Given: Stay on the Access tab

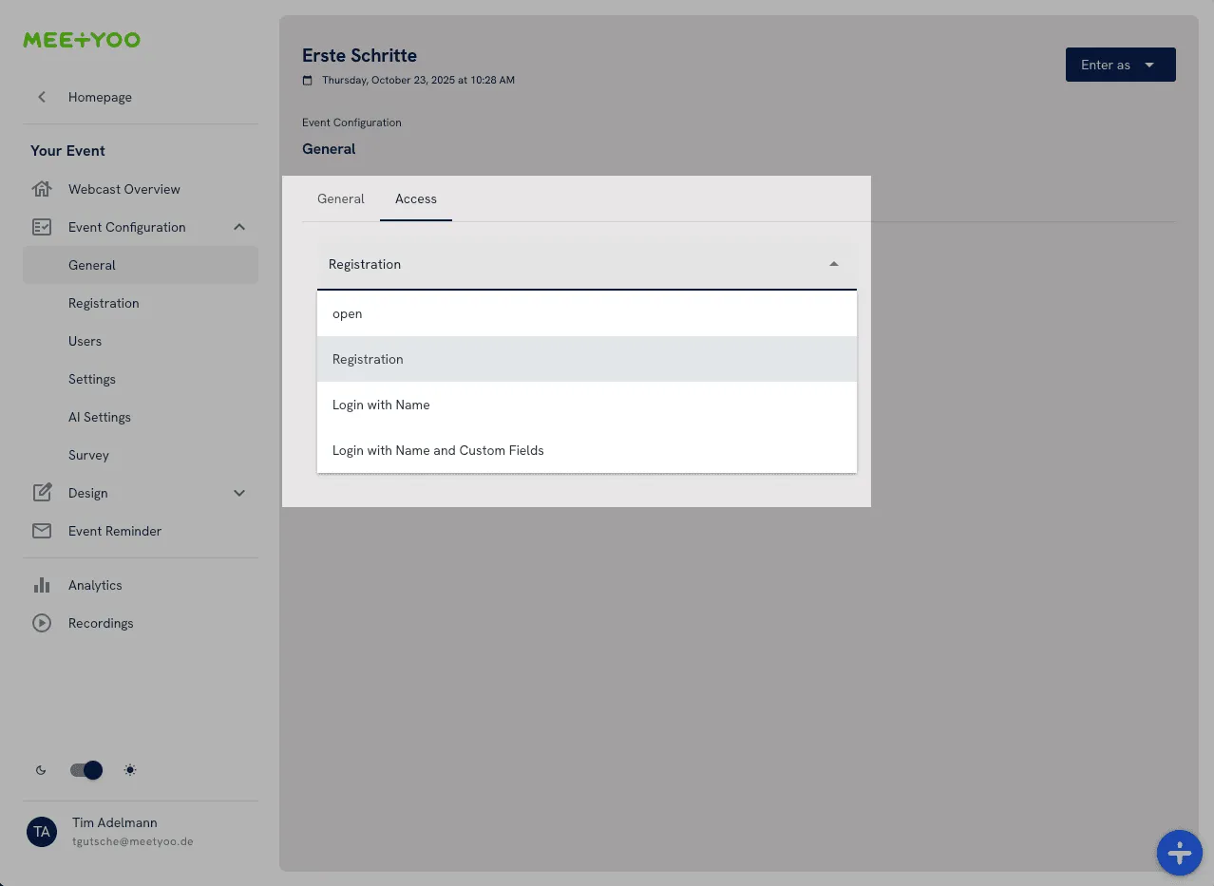Looking at the screenshot, I should (415, 198).
